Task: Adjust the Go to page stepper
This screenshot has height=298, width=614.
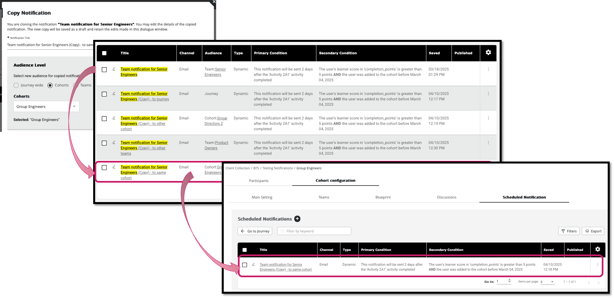Action: tap(509, 281)
